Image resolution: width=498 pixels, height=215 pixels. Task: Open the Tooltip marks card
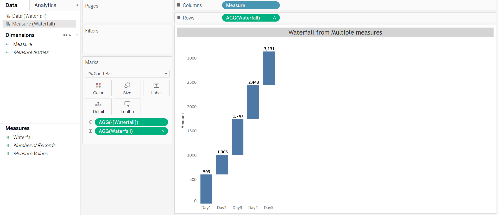[127, 107]
